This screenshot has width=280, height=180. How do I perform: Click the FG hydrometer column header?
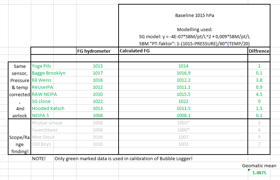[x=94, y=51]
